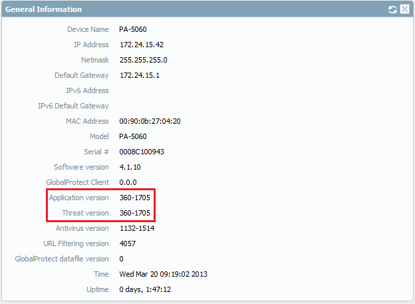Screen dimensions: 415x304
Task: Click the Threat version label
Action: pos(85,213)
